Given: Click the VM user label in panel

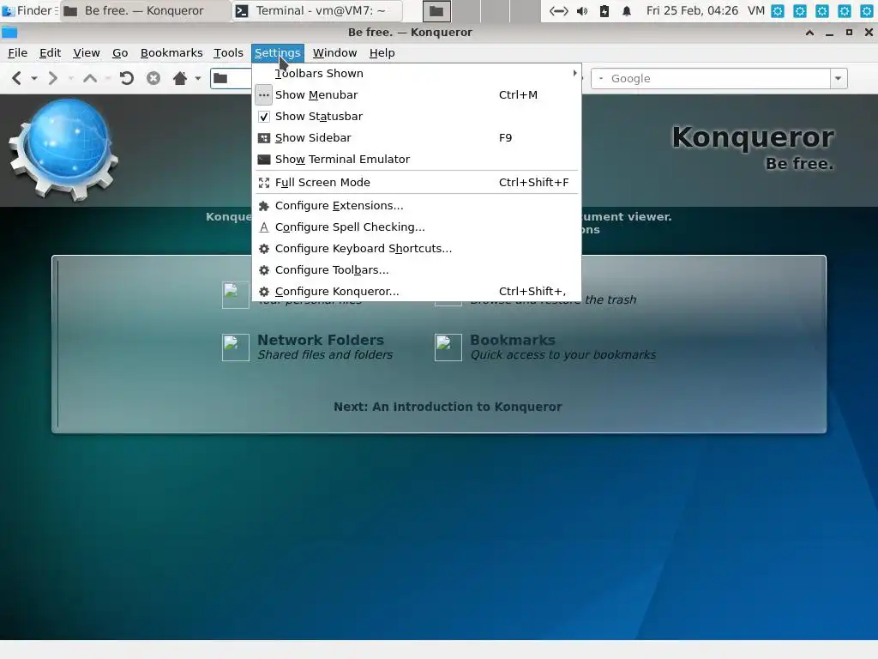Looking at the screenshot, I should pyautogui.click(x=756, y=10).
